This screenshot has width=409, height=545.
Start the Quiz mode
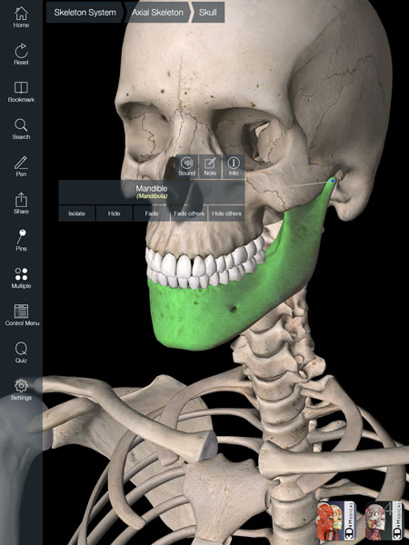coord(21,352)
